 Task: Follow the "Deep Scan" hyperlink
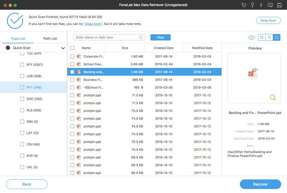pos(93,24)
